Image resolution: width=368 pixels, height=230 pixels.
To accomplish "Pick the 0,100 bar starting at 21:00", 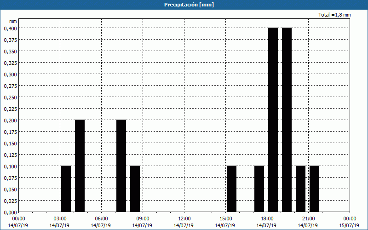I will click(315, 189).
